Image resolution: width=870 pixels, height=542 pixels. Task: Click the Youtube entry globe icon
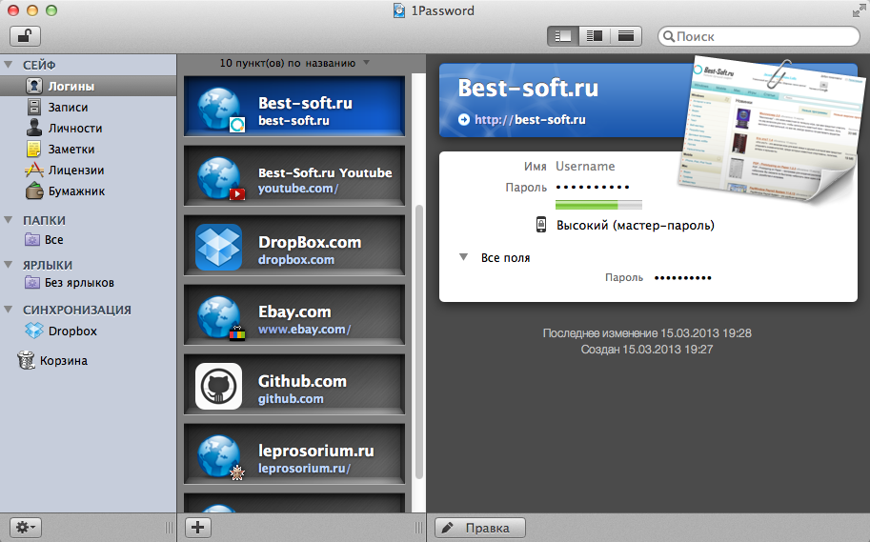(219, 177)
